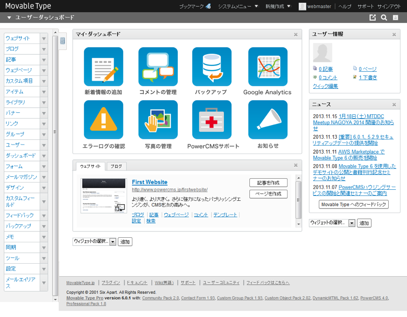The image size is (407, 317).
Task: Click 追加 button below the news panel
Action: click(364, 223)
